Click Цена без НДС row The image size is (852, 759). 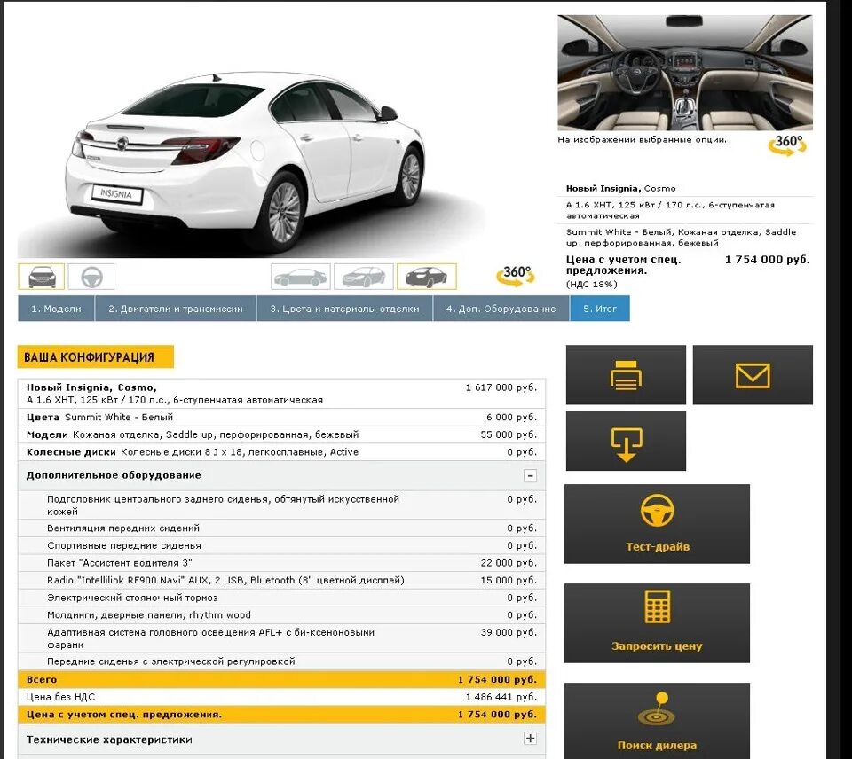coord(281,697)
